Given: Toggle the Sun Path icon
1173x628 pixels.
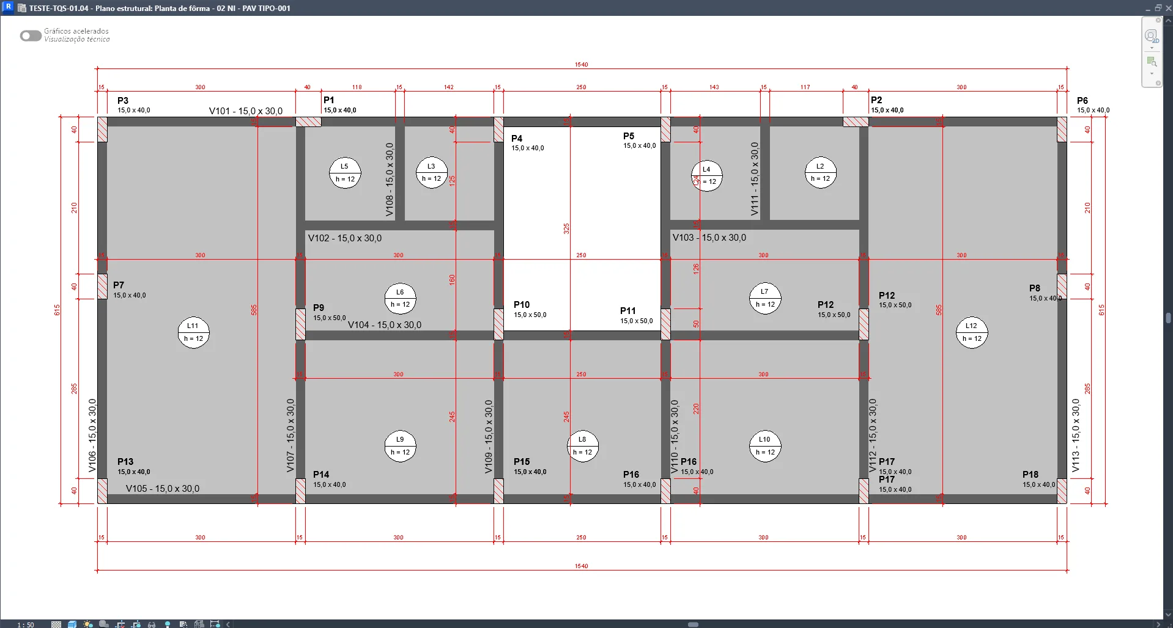Looking at the screenshot, I should coord(88,624).
